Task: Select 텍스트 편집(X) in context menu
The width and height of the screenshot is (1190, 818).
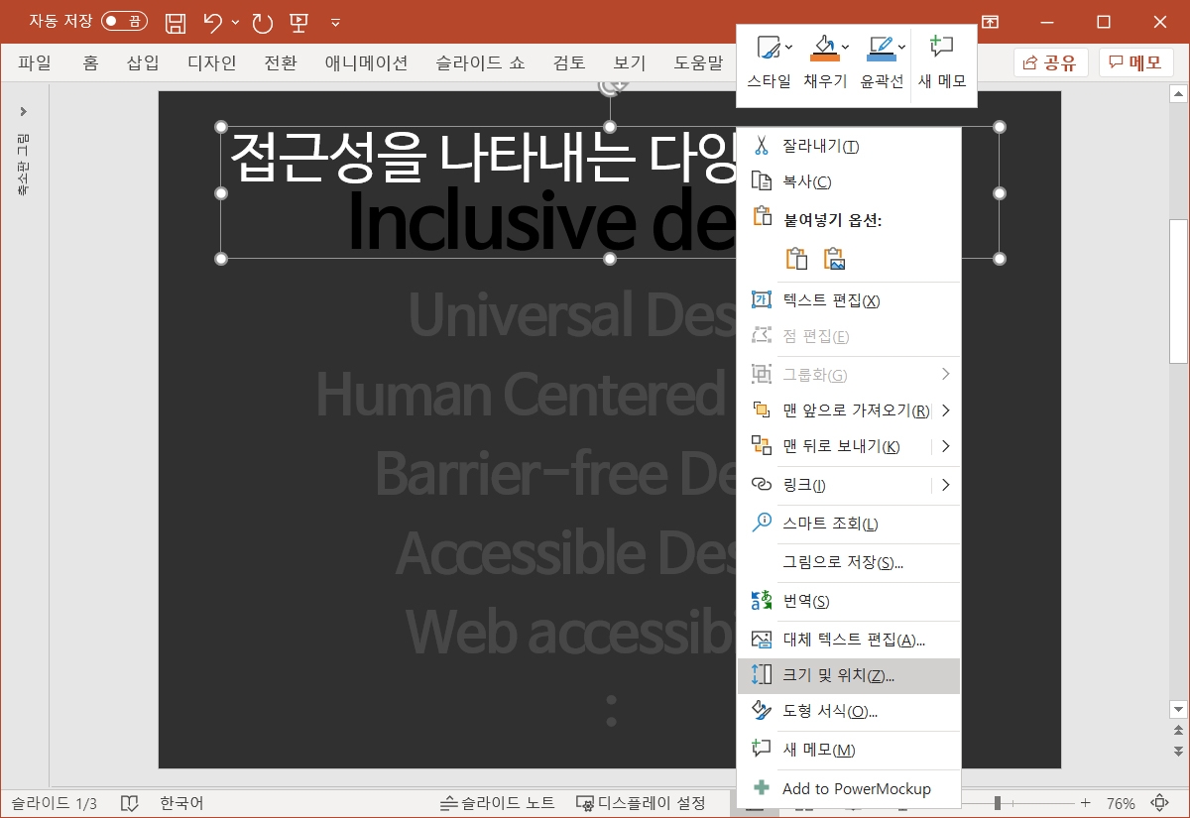Action: click(850, 300)
